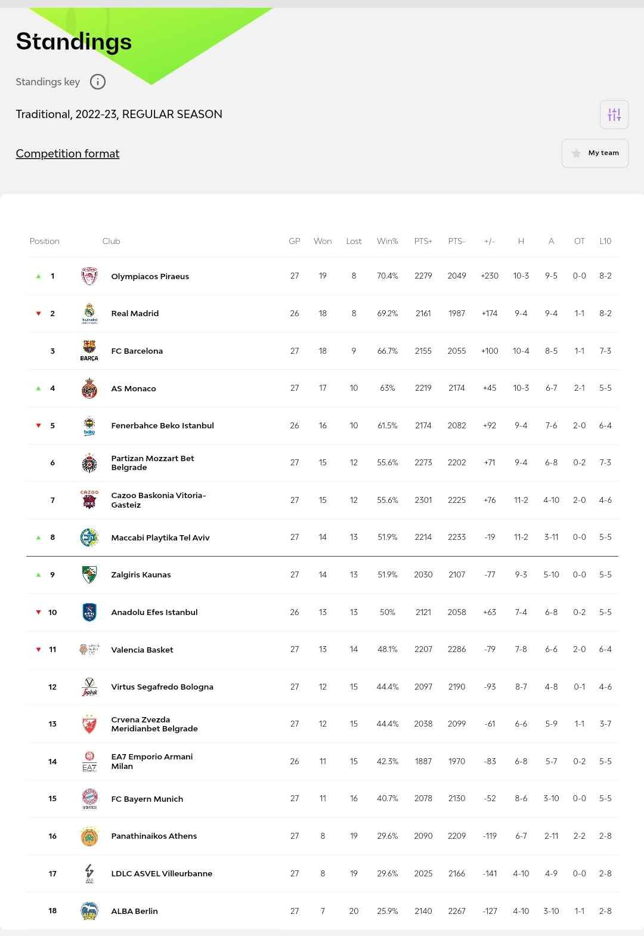Click the Panathinaikos Athens club logo
This screenshot has height=936, width=644.
[89, 836]
